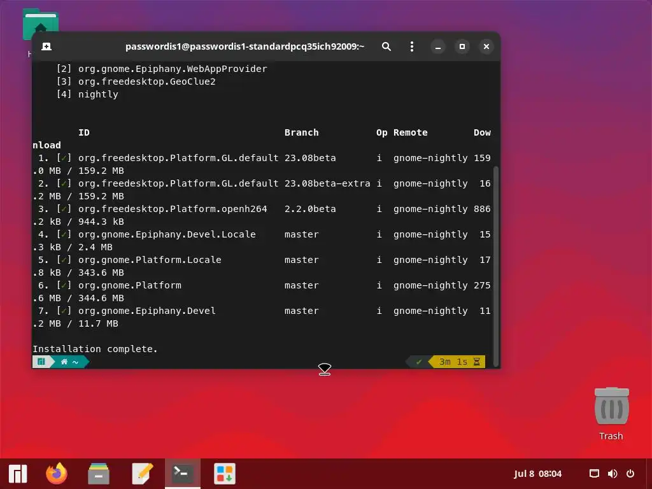Open the terminal search tool

(x=386, y=46)
